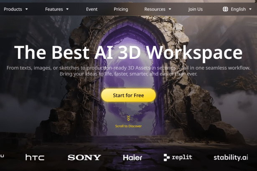Expand the language dropdown arrow
The height and width of the screenshot is (171, 257).
pos(250,9)
